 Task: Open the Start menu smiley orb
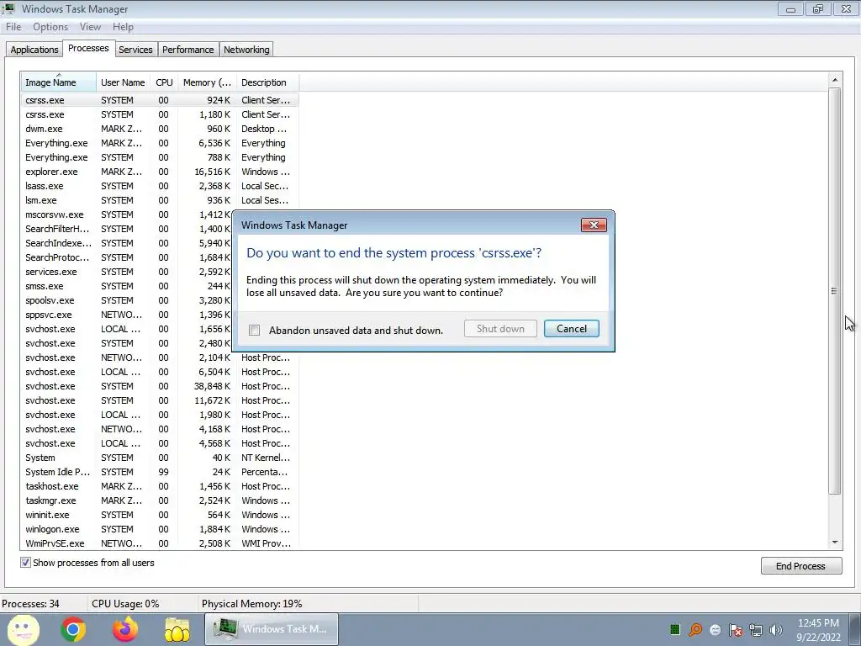coord(23,629)
